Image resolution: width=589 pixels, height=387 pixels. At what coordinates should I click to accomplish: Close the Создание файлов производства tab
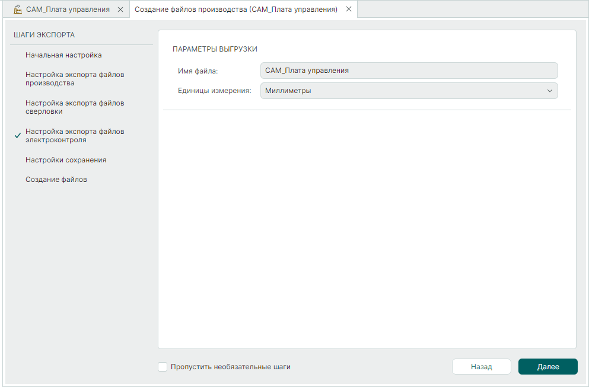(x=348, y=9)
